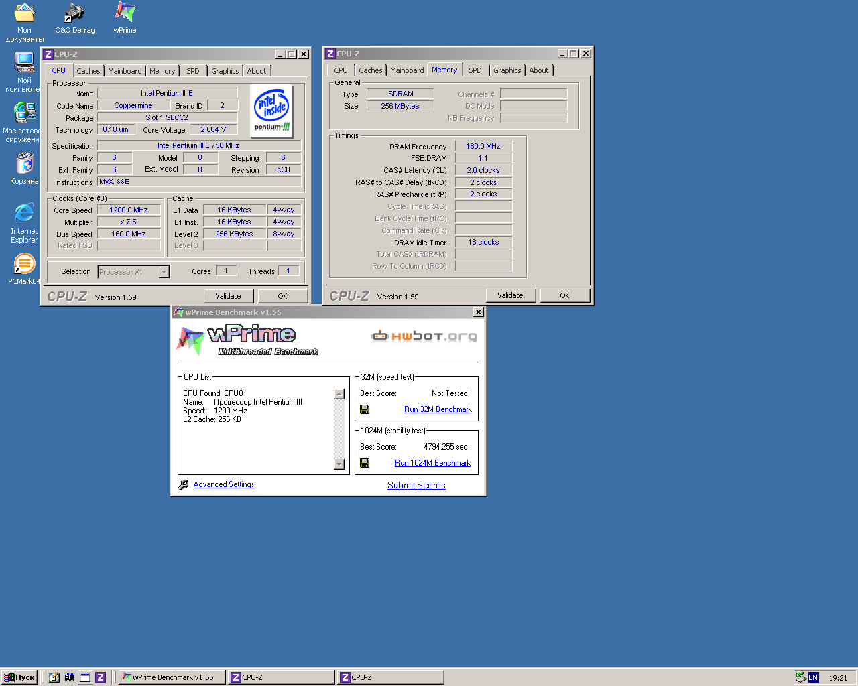This screenshot has height=686, width=858.
Task: Click the best score 4794.255 sec
Action: [446, 447]
